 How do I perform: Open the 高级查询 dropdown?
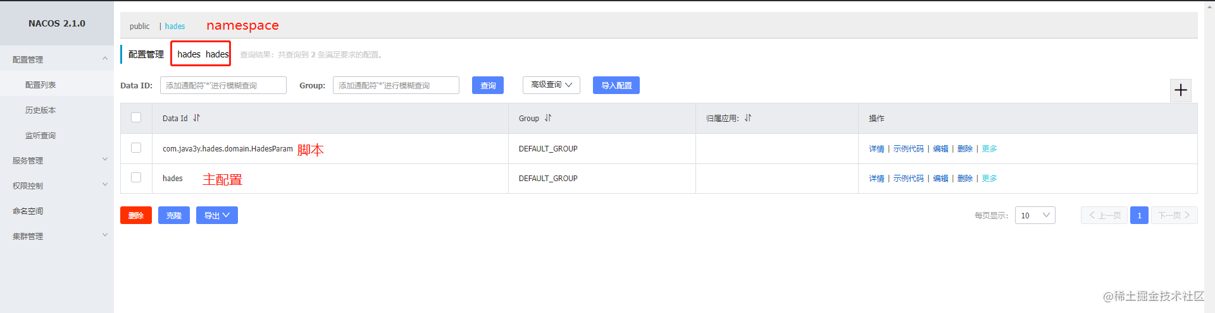[x=551, y=85]
